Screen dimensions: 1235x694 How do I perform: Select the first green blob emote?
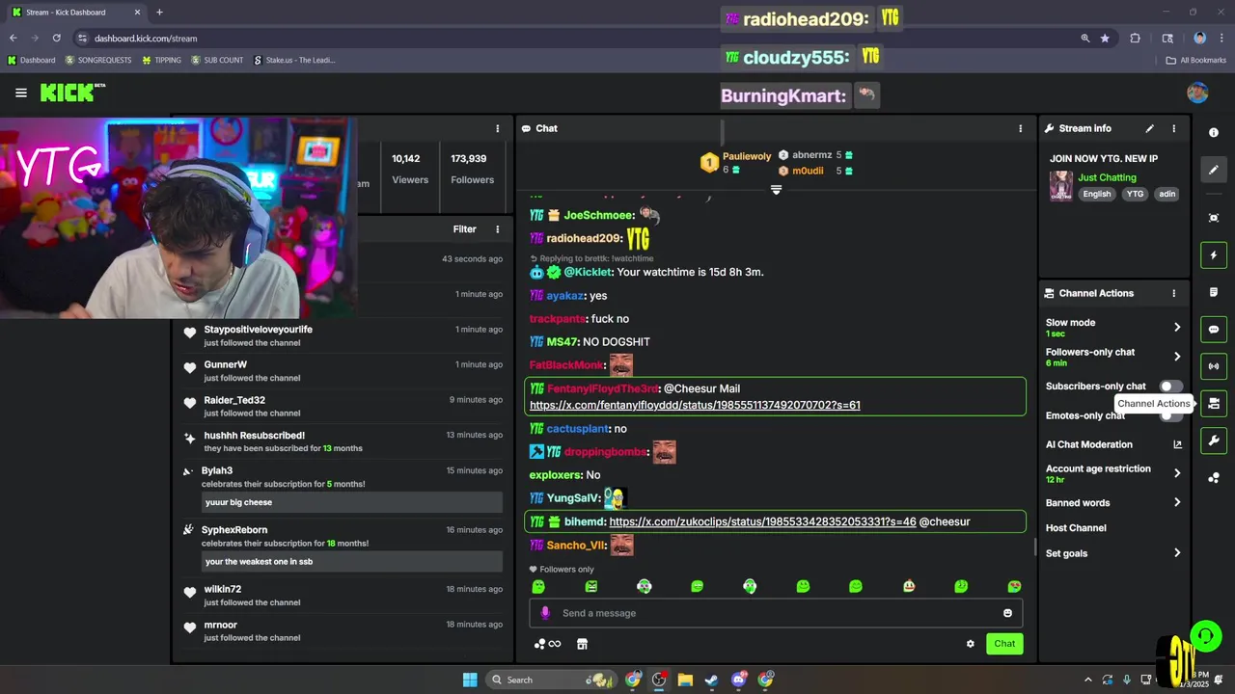[538, 586]
